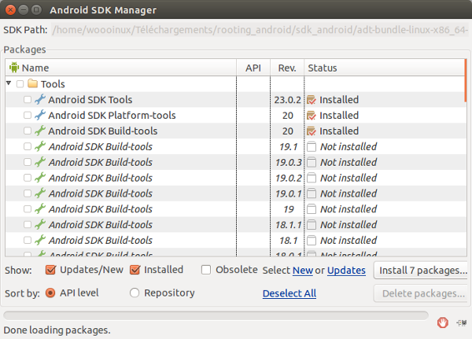Image resolution: width=472 pixels, height=339 pixels.
Task: Click the Delete packages button
Action: [422, 293]
